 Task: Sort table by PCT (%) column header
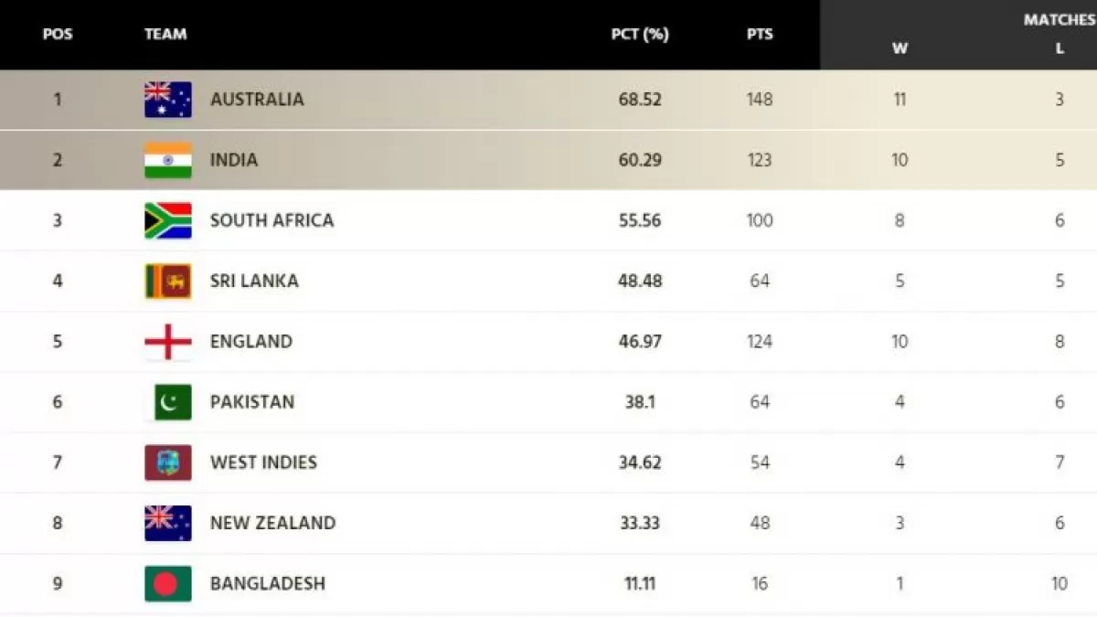click(x=640, y=35)
